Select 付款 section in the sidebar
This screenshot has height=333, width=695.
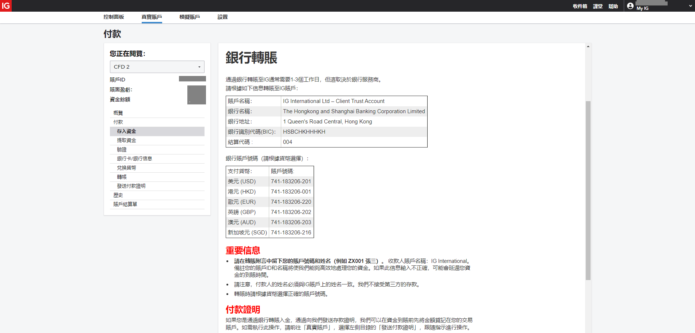(x=157, y=122)
